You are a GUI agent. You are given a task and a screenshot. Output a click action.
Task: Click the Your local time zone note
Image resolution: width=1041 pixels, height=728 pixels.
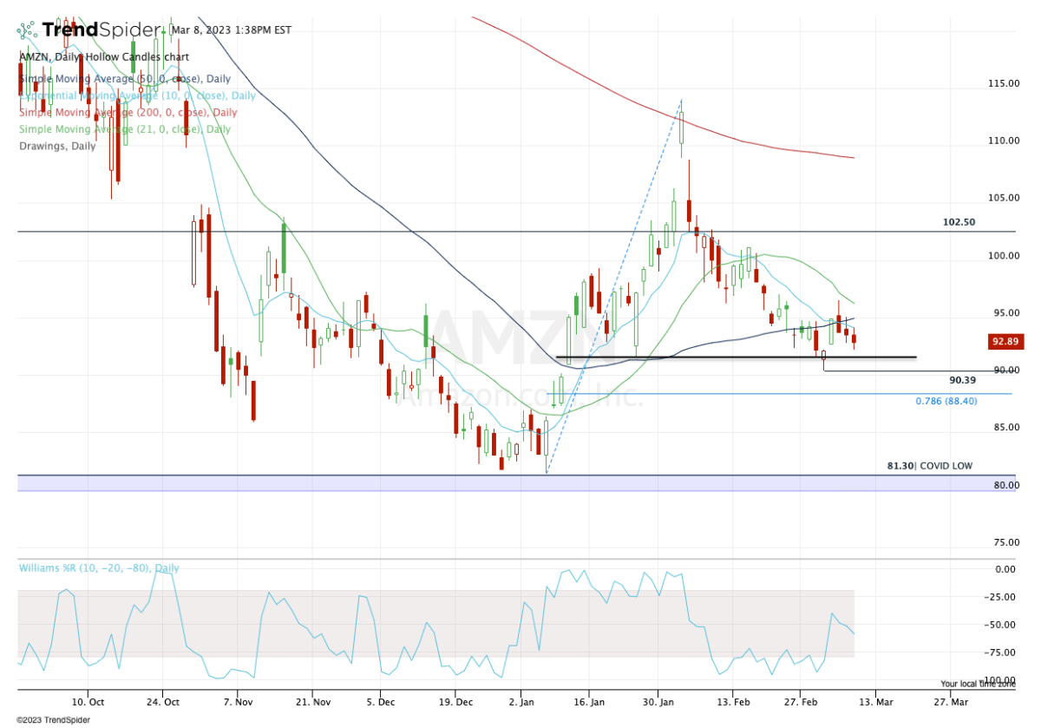[x=978, y=684]
